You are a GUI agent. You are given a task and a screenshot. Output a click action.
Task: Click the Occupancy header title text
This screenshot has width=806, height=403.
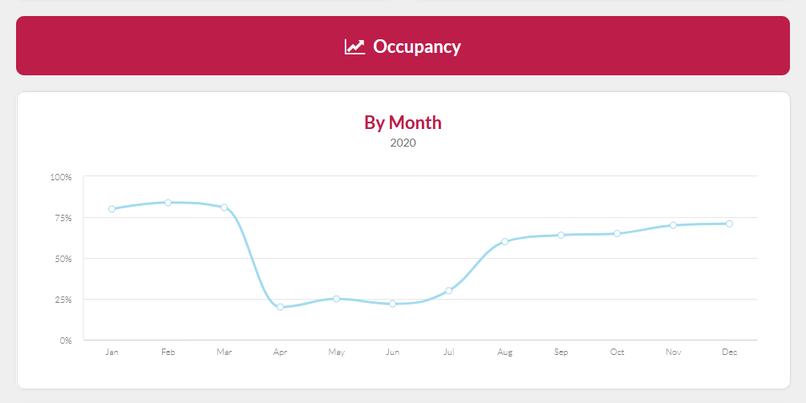pyautogui.click(x=416, y=46)
